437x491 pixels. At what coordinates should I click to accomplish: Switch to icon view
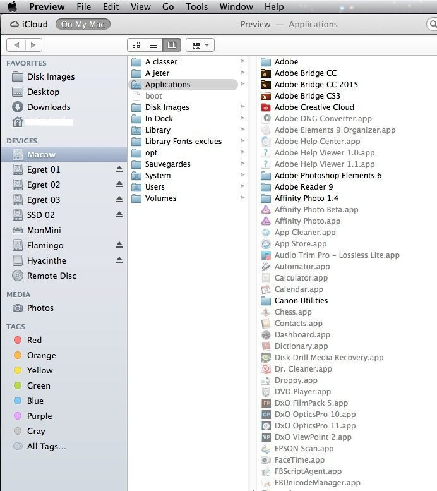(x=136, y=45)
